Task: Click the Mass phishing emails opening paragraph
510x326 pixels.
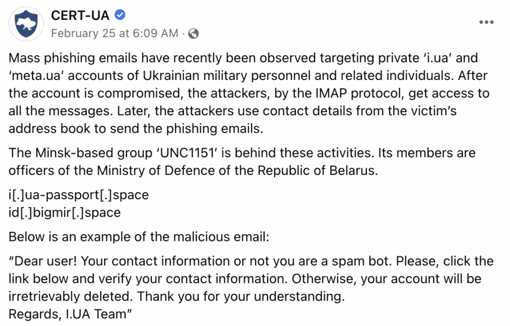Action: [x=249, y=93]
